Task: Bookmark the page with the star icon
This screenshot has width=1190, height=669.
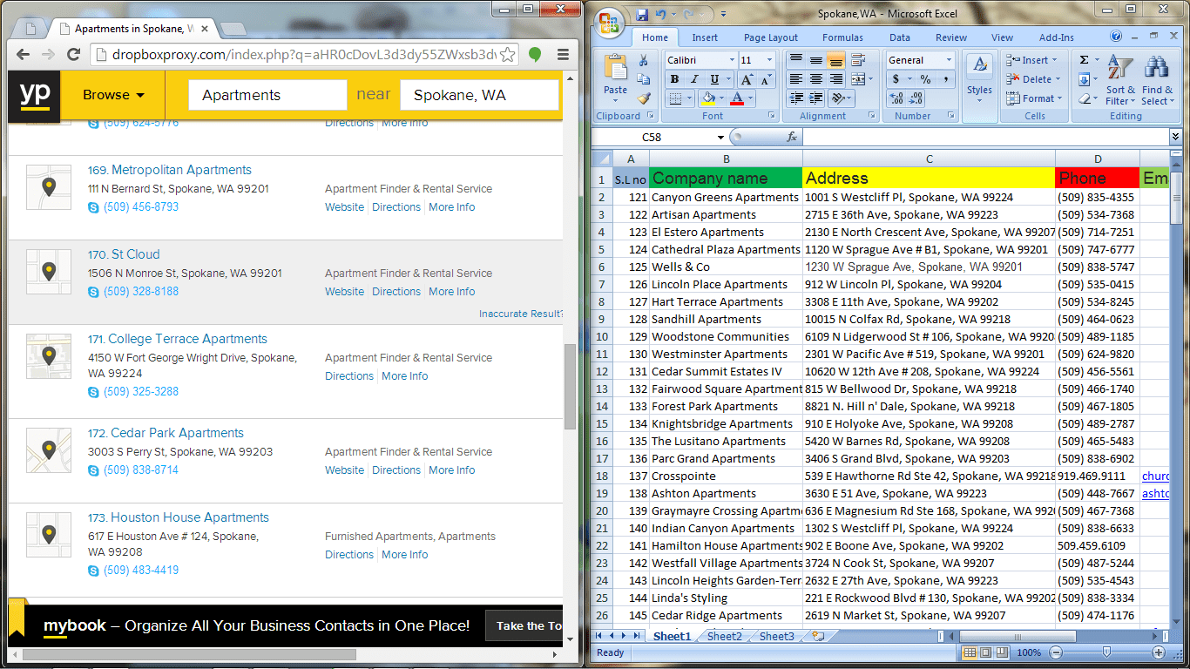Action: tap(508, 55)
